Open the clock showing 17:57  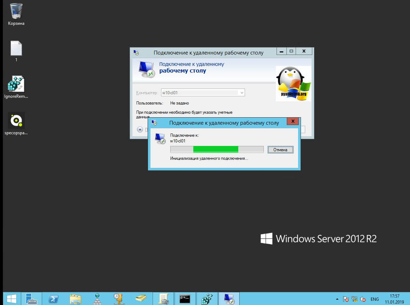coord(394,299)
